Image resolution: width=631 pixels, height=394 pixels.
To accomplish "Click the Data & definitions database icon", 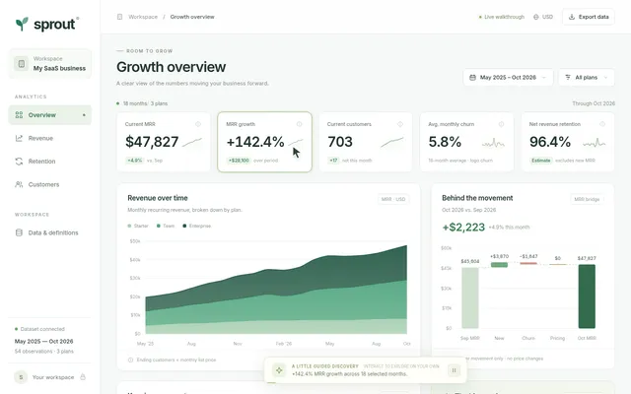I will [19, 232].
